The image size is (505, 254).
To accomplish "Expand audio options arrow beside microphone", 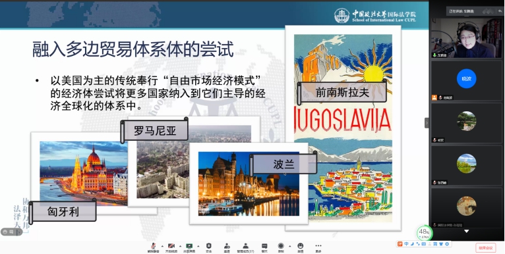I will [162, 246].
